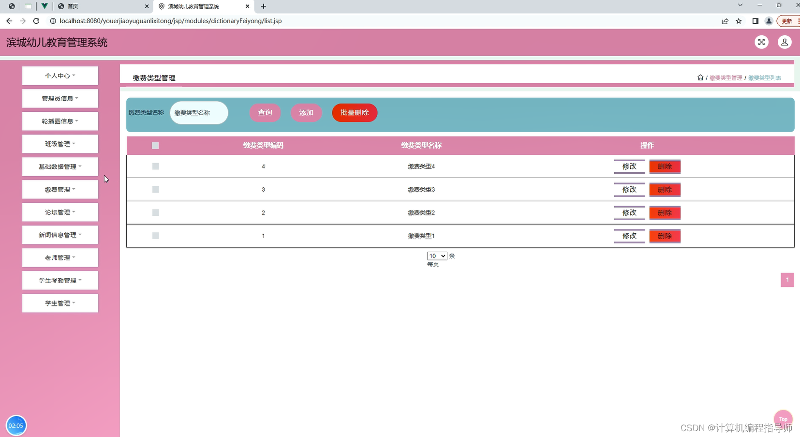Open the 老师管理 sidebar menu
The width and height of the screenshot is (800, 437).
60,258
